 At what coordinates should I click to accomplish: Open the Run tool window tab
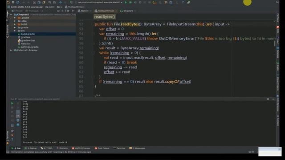click(x=16, y=148)
